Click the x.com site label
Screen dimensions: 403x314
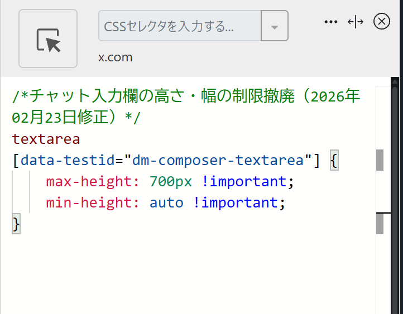(x=116, y=57)
